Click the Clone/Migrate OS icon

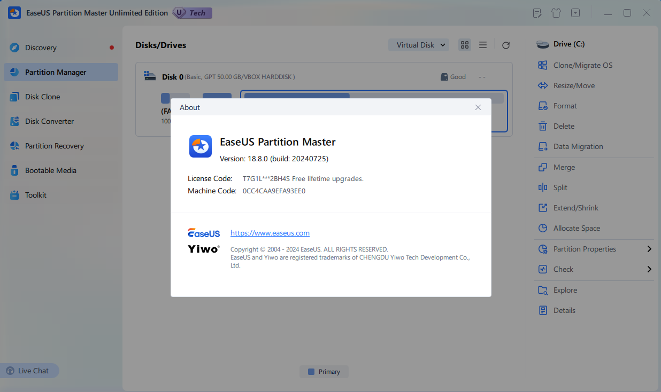click(543, 65)
